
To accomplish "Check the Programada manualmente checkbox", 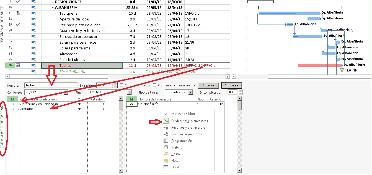I will [154, 85].
